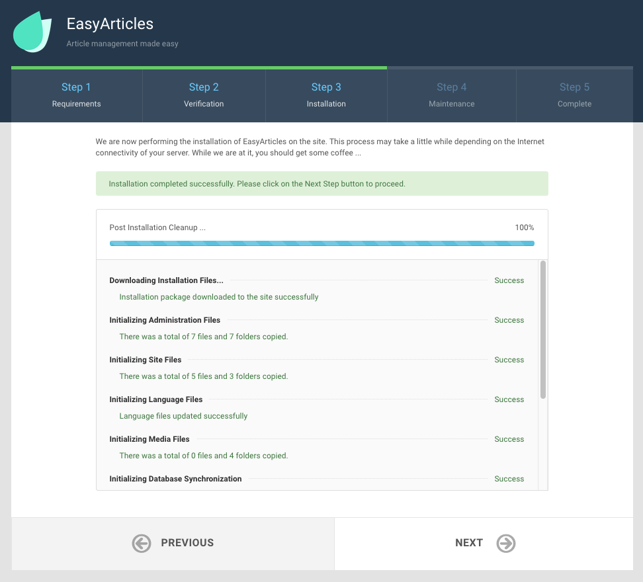Click the 'Installation completed successfully' alert message
643x582 pixels.
pyautogui.click(x=322, y=184)
